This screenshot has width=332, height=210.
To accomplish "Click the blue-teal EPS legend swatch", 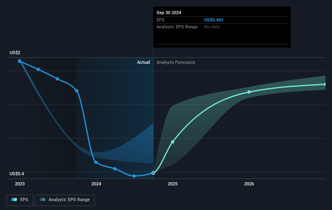I will [x=14, y=199].
